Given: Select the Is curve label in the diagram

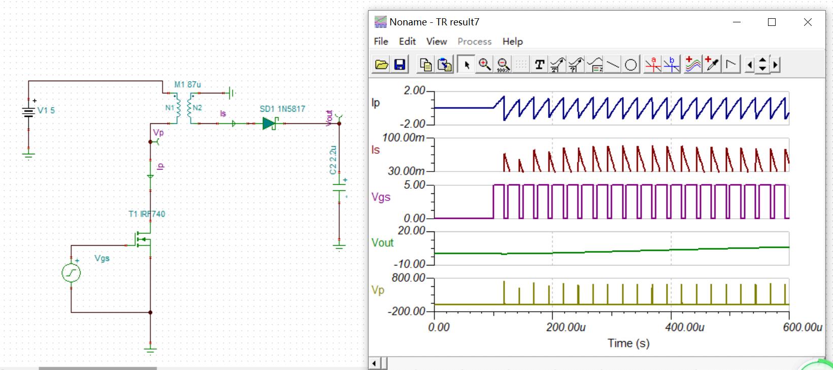Looking at the screenshot, I should (376, 150).
